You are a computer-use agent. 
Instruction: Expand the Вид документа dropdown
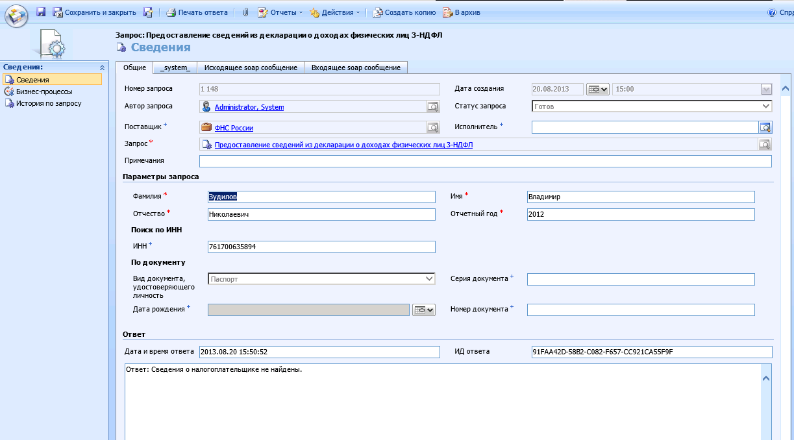429,279
